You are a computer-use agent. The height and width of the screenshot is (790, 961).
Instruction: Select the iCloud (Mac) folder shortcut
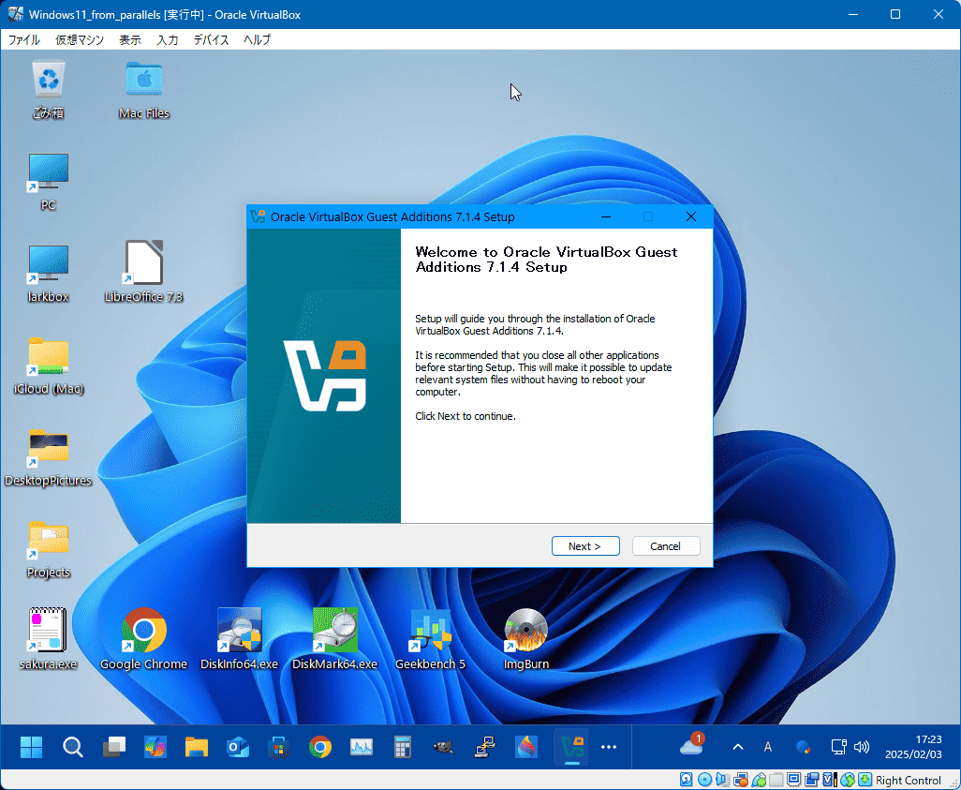point(48,365)
